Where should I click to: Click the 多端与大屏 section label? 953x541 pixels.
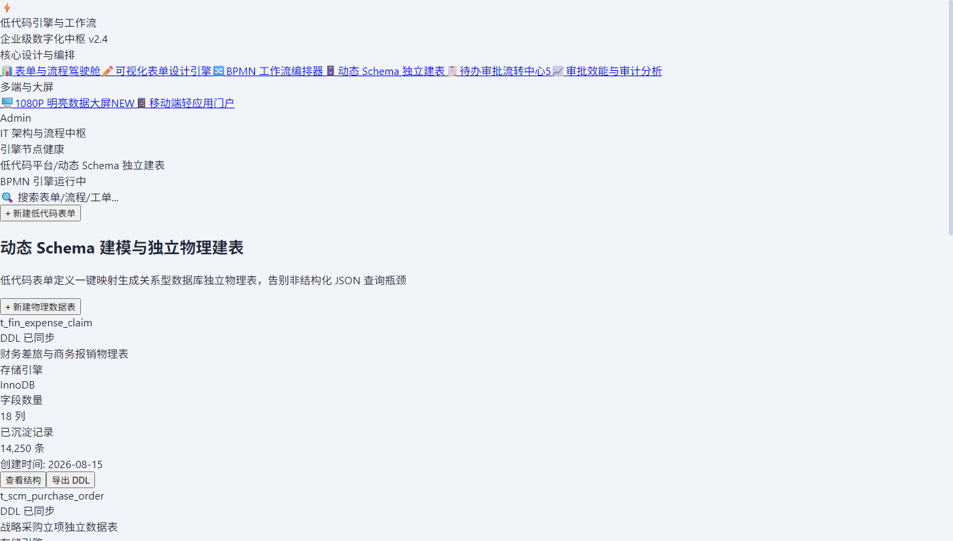click(x=27, y=87)
